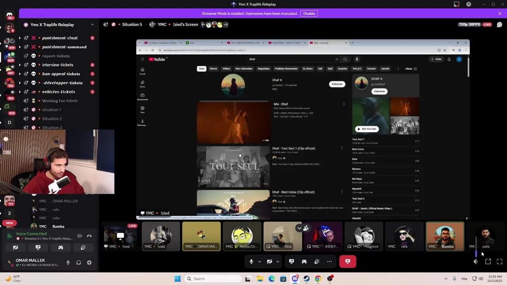Open Discord direct messages home icon

pos(10,15)
